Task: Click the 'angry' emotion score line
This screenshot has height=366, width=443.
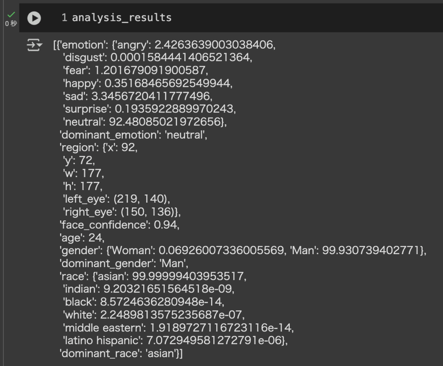Action: pyautogui.click(x=164, y=45)
